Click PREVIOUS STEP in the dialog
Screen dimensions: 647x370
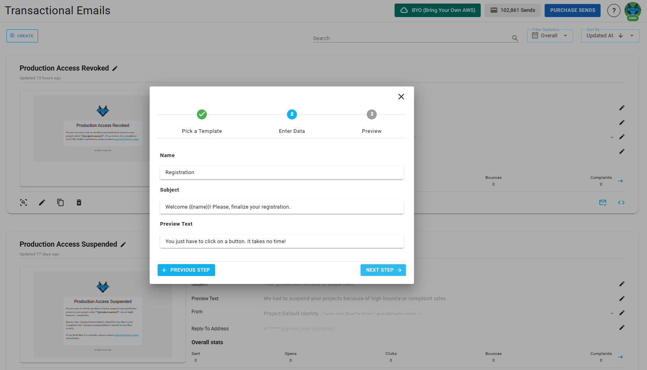[x=186, y=270]
